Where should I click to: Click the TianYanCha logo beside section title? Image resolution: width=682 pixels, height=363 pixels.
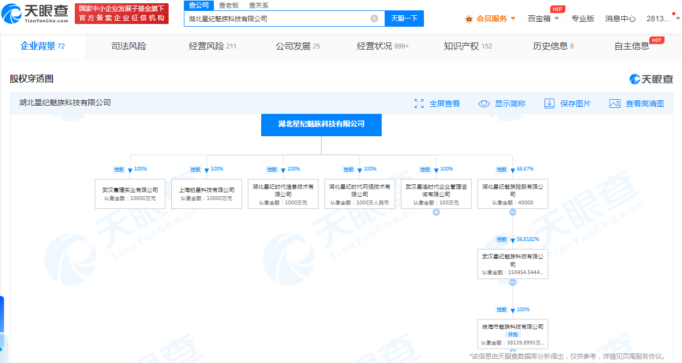[651, 79]
